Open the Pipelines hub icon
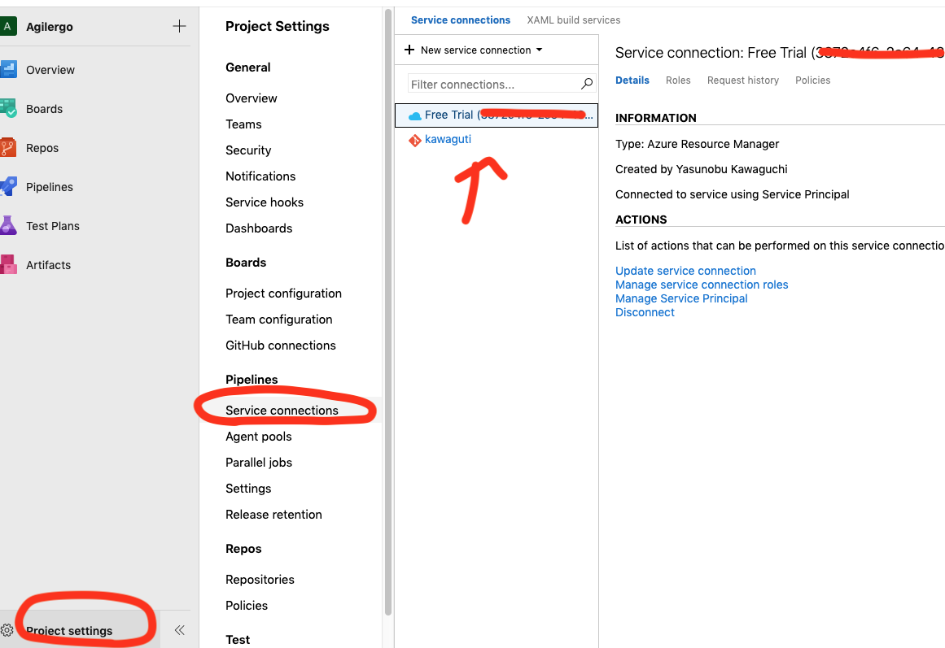This screenshot has width=945, height=648. click(8, 187)
